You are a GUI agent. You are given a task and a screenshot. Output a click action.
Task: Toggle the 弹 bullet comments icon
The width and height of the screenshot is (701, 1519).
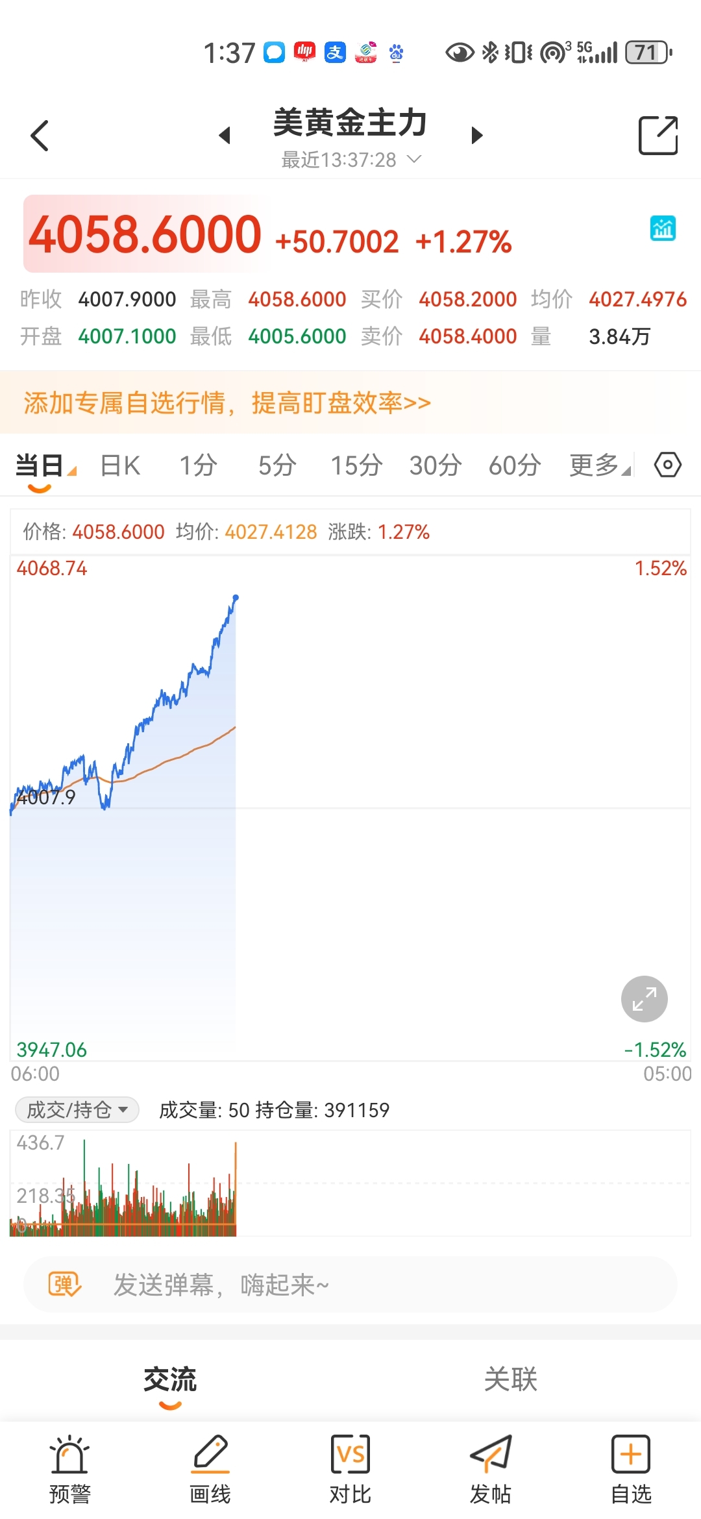[65, 1284]
